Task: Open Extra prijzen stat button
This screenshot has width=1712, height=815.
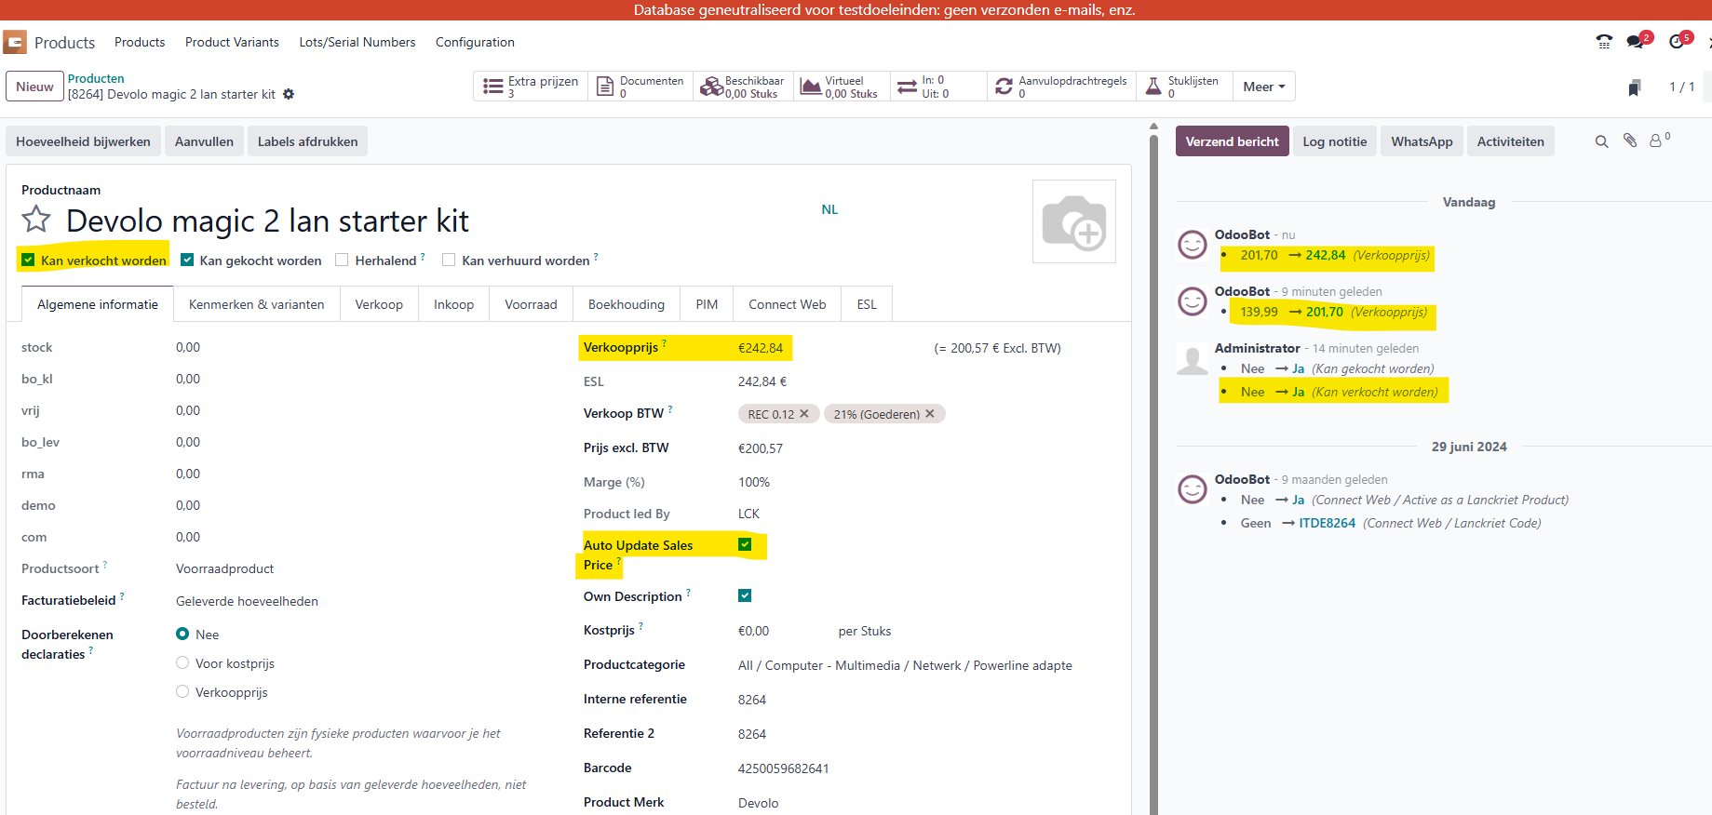Action: [532, 87]
